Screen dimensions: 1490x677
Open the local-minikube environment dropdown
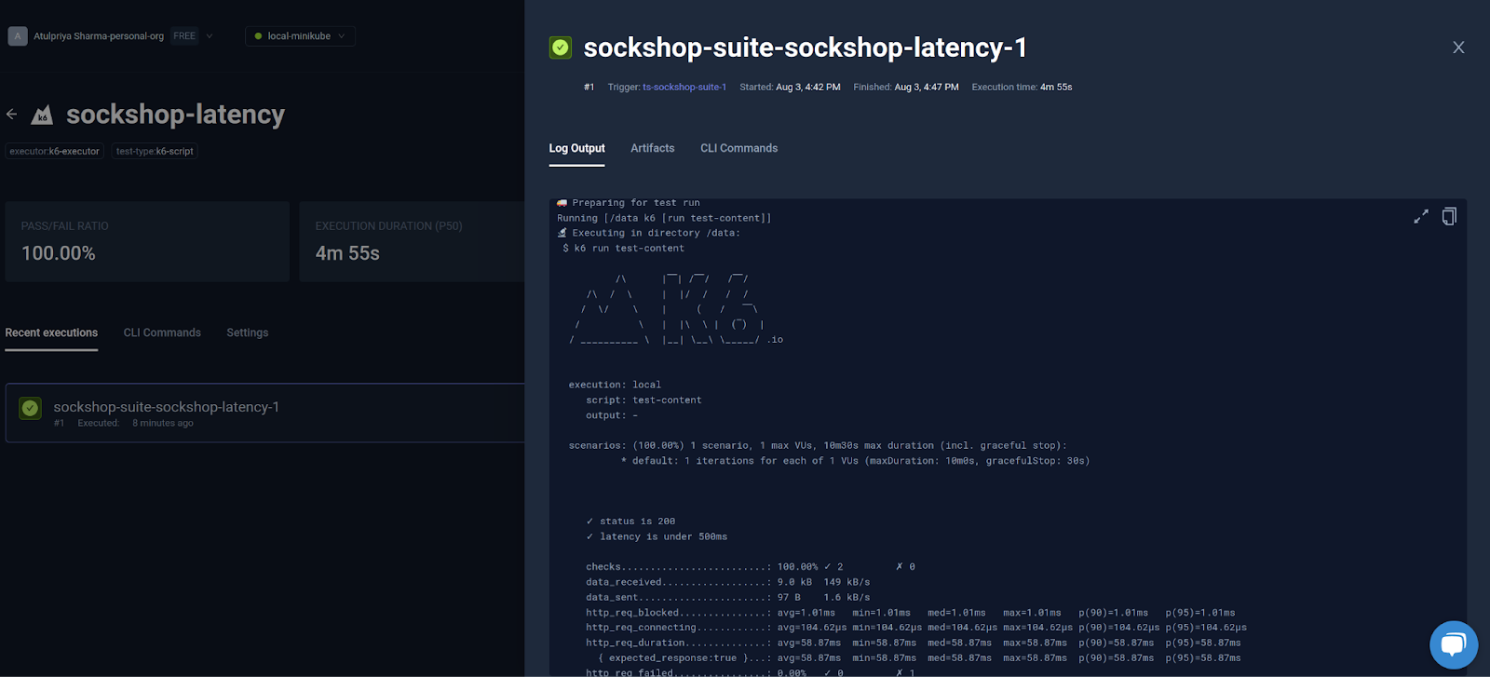coord(300,36)
